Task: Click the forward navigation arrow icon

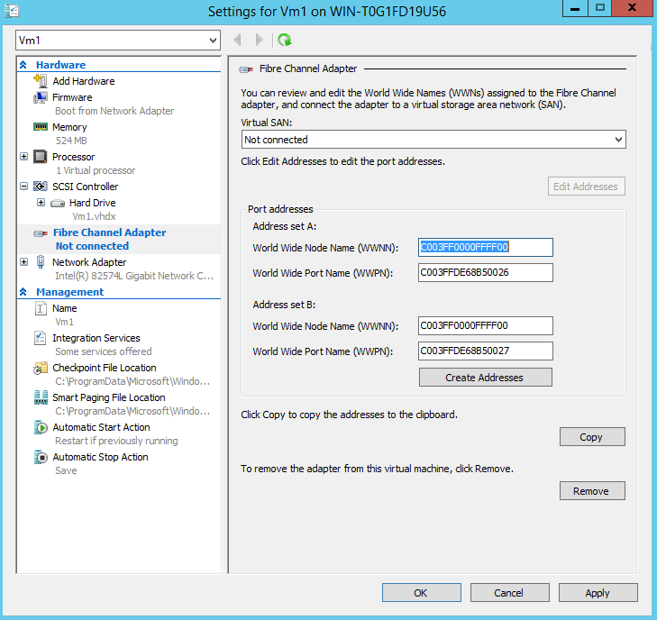Action: tap(259, 41)
